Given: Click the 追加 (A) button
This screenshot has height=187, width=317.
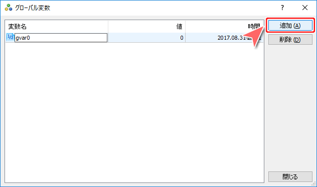Looking at the screenshot, I should 290,26.
